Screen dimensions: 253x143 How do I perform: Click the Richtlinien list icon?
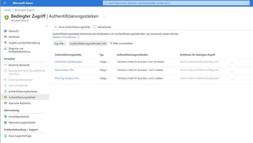[x=5, y=37]
